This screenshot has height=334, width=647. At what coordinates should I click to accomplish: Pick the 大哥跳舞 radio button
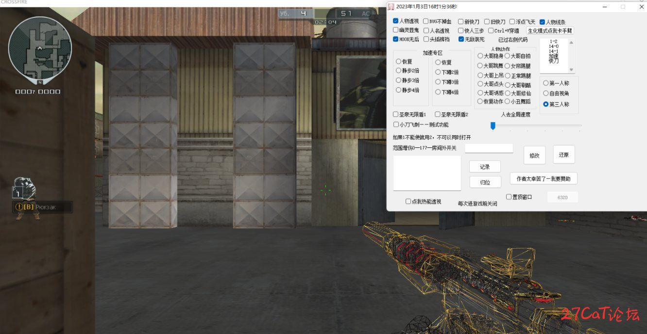tap(480, 65)
